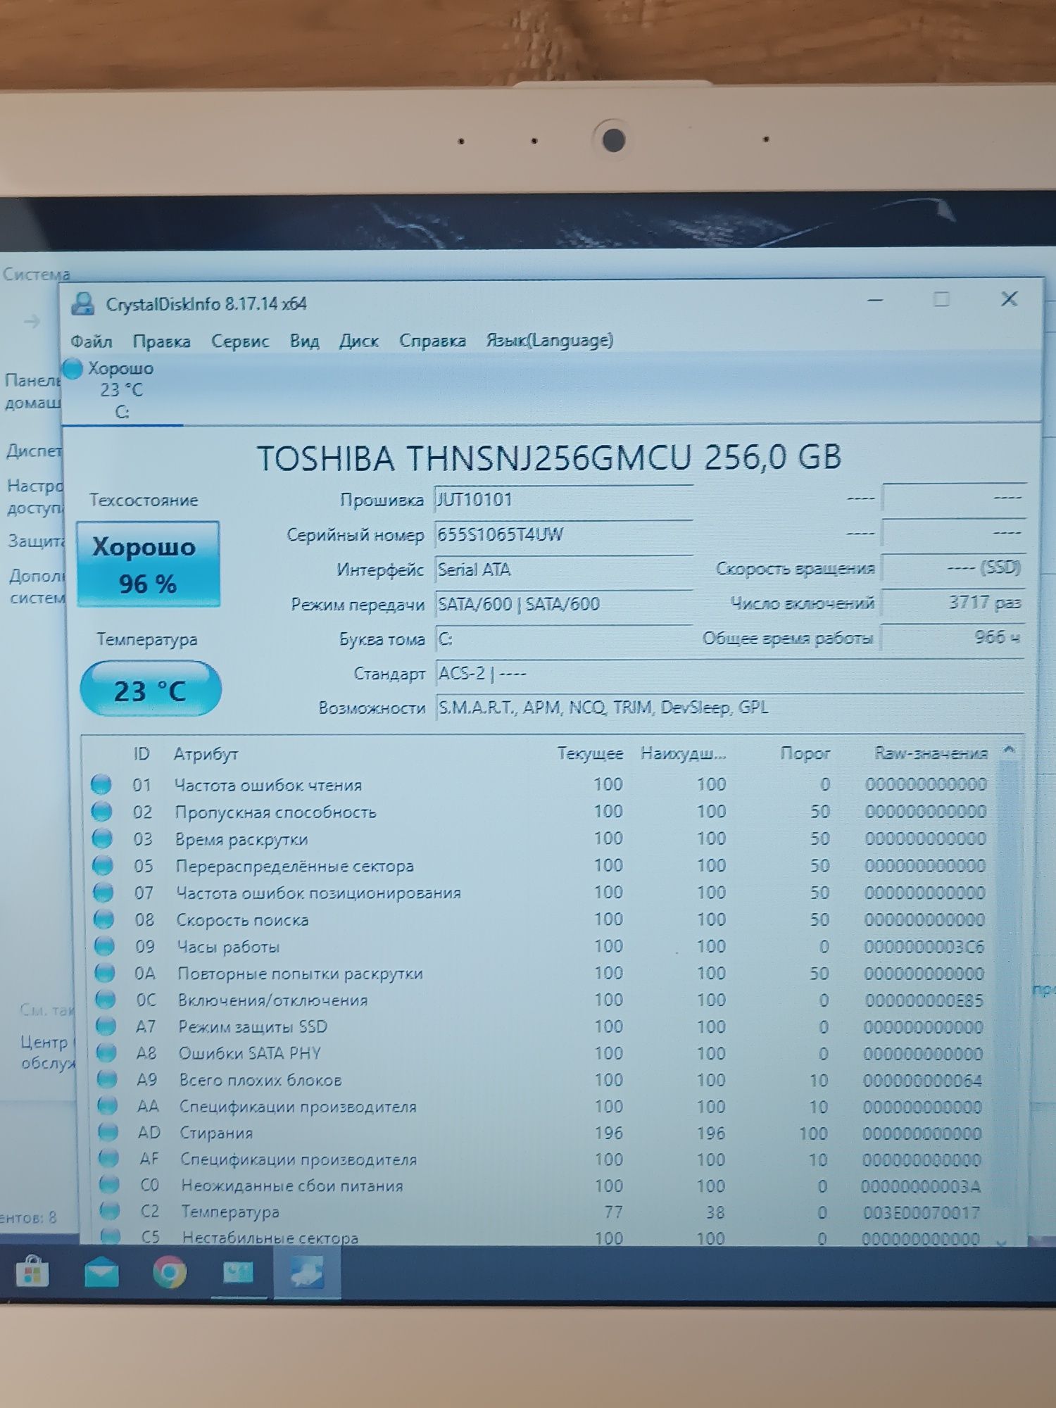
Task: Select the row Стирания
Action: pyautogui.click(x=540, y=1133)
